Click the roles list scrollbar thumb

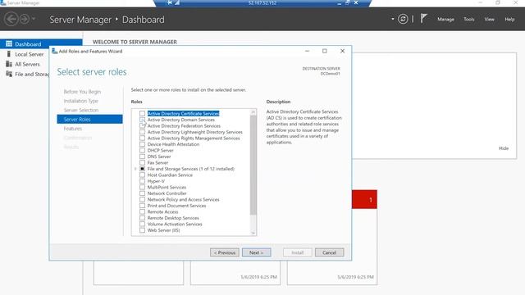[253, 165]
